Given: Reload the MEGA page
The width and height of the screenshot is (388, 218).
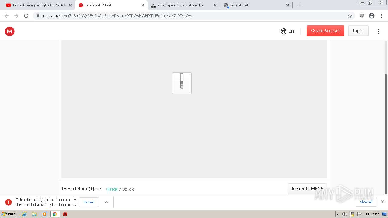Looking at the screenshot, I should pos(26,16).
